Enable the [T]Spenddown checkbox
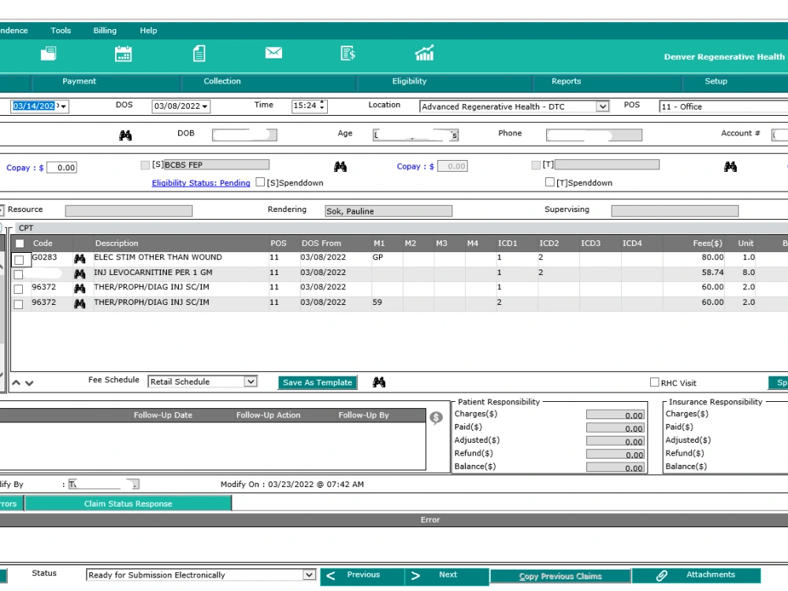Image resolution: width=788 pixels, height=591 pixels. point(550,182)
